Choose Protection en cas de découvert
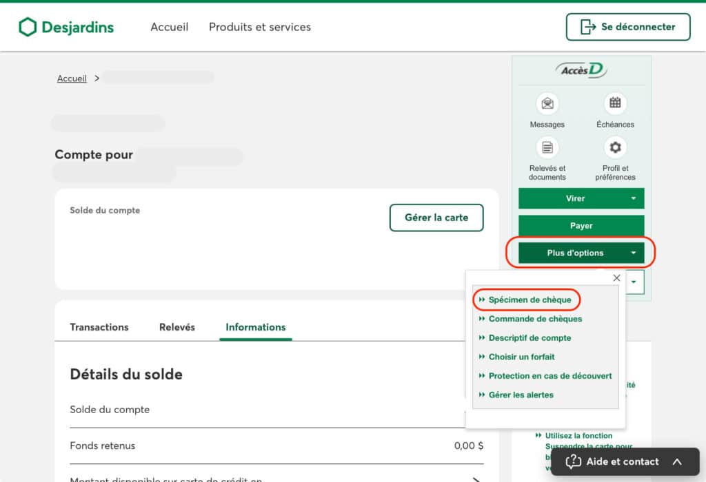Screen dimensions: 706x482 (550, 376)
